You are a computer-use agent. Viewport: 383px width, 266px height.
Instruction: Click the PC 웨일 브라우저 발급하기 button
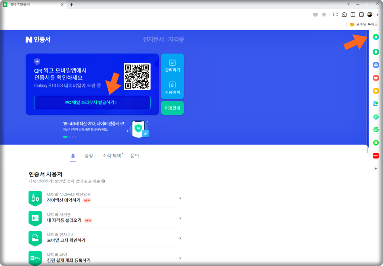(x=92, y=103)
